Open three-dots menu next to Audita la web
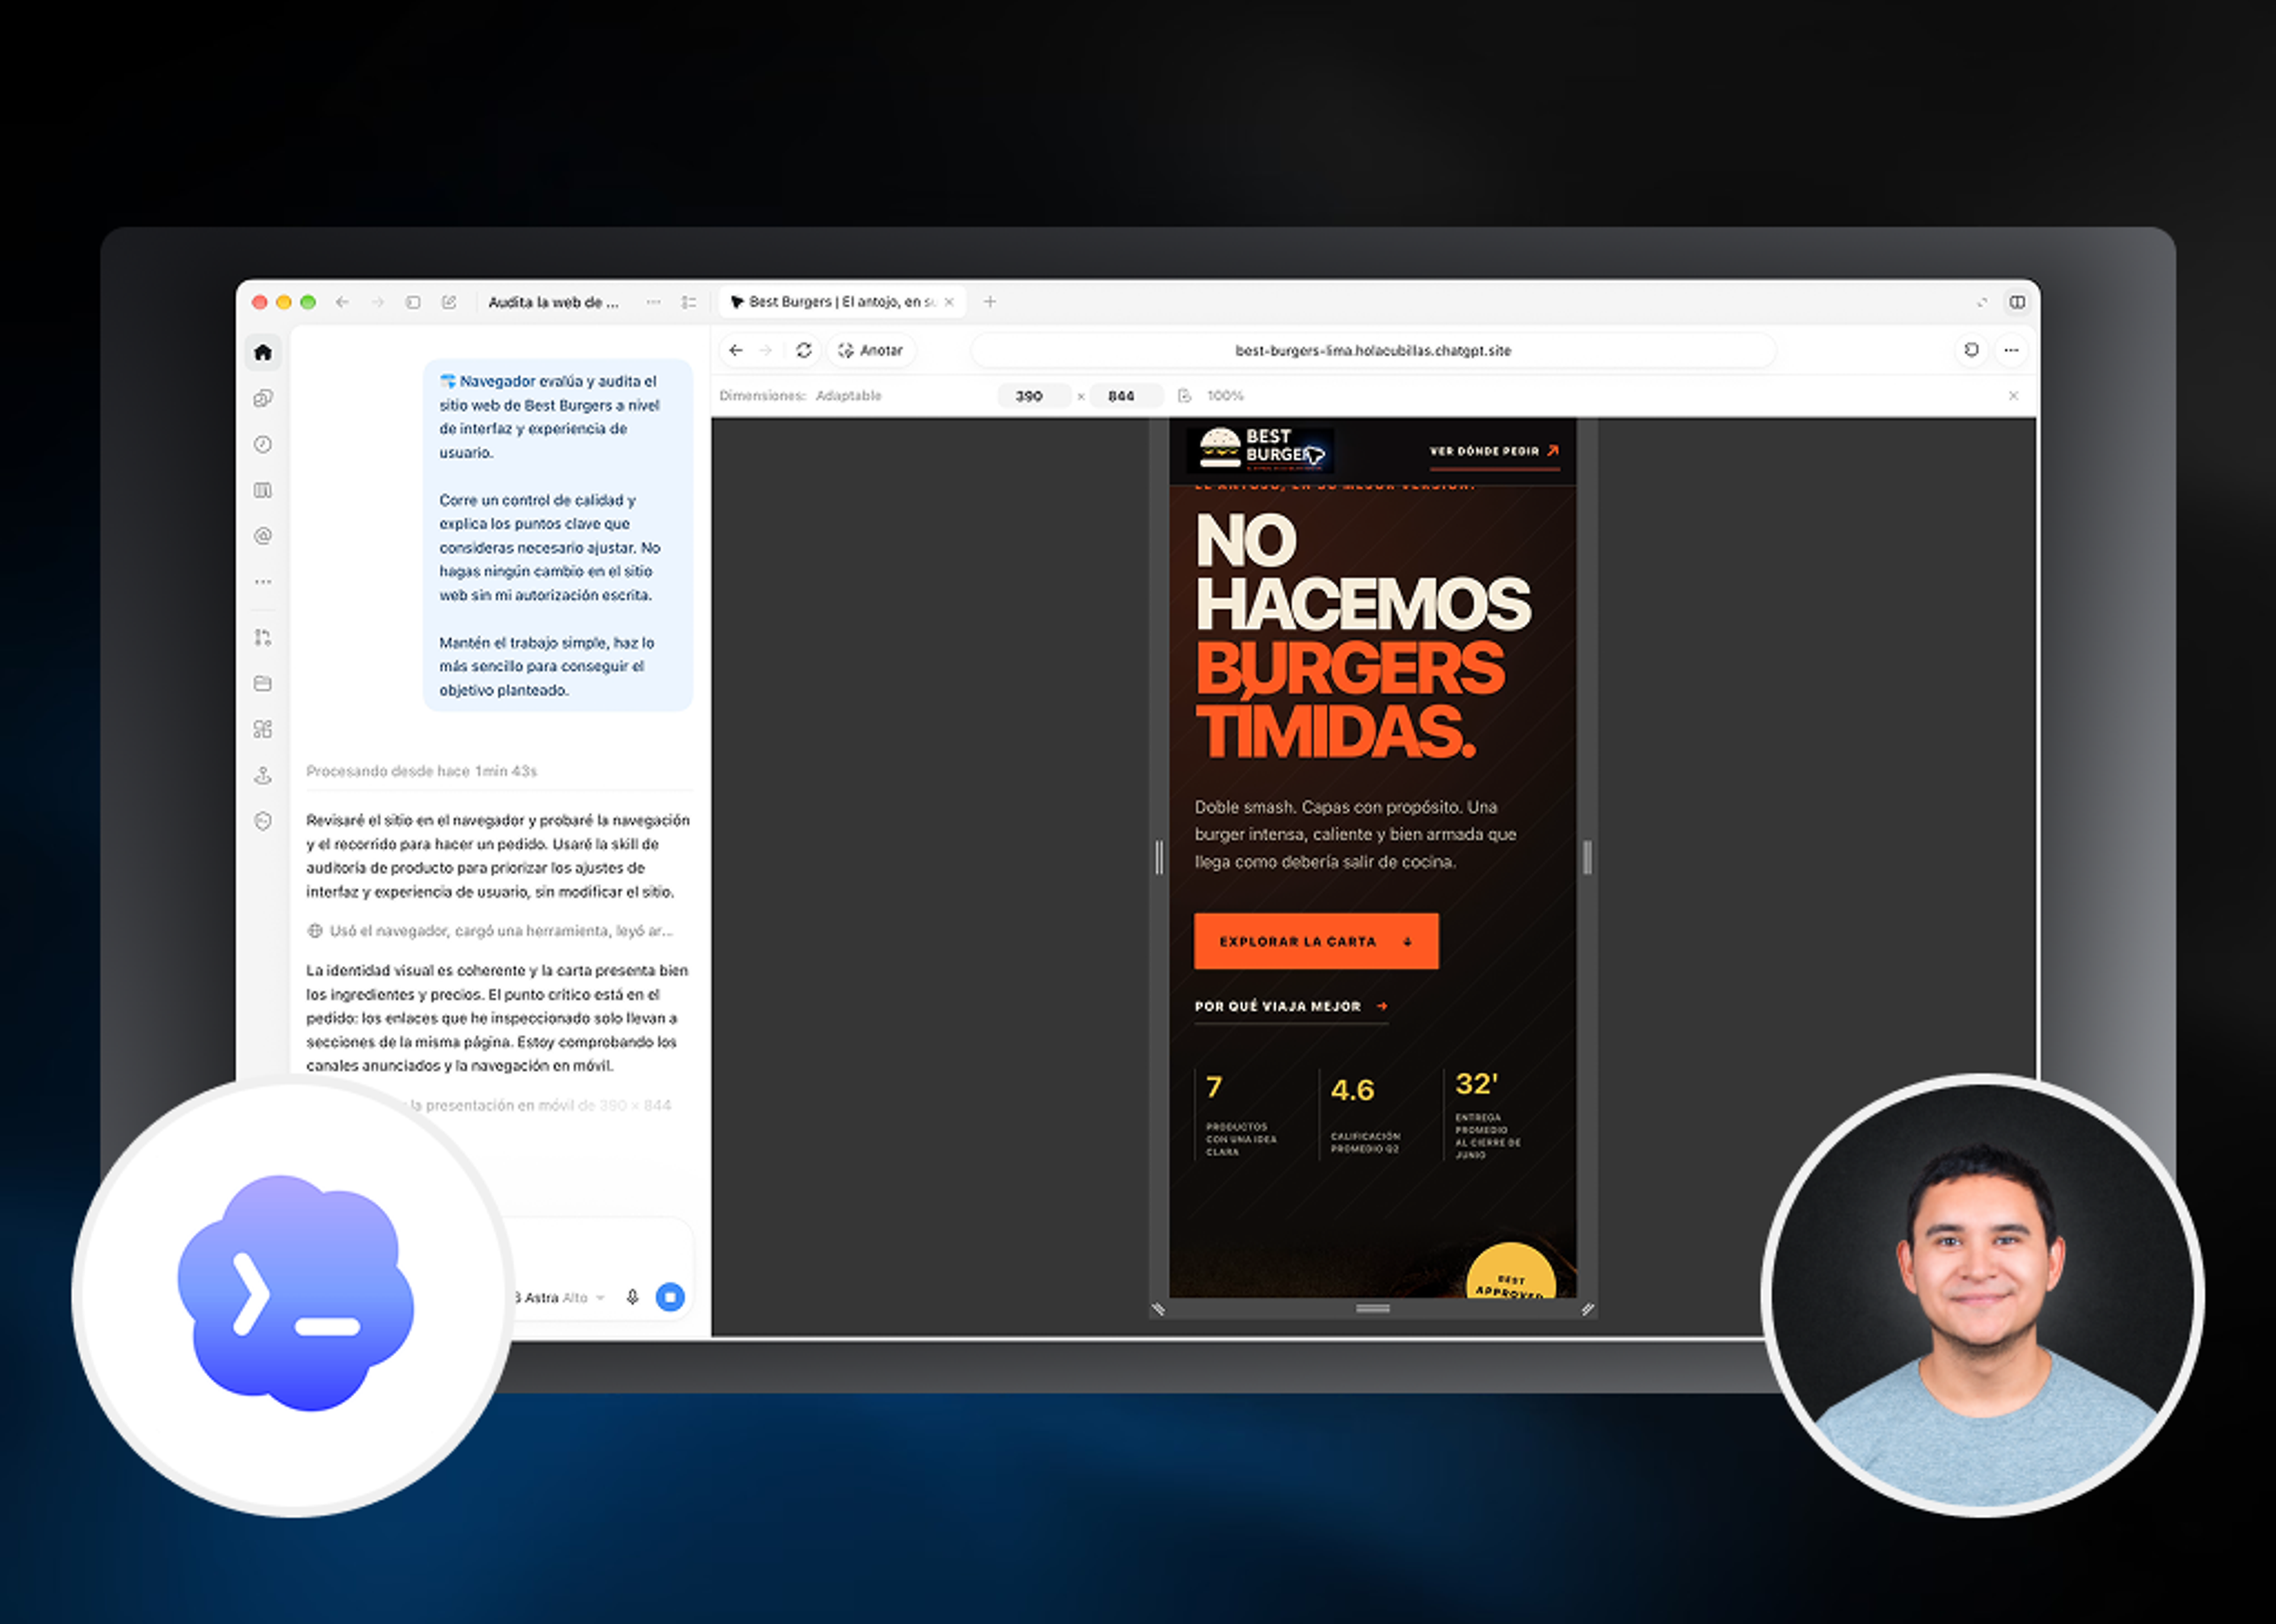This screenshot has height=1624, width=2276. [653, 302]
